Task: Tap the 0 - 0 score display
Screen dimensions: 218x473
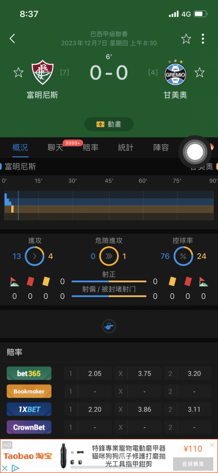Action: pyautogui.click(x=109, y=73)
